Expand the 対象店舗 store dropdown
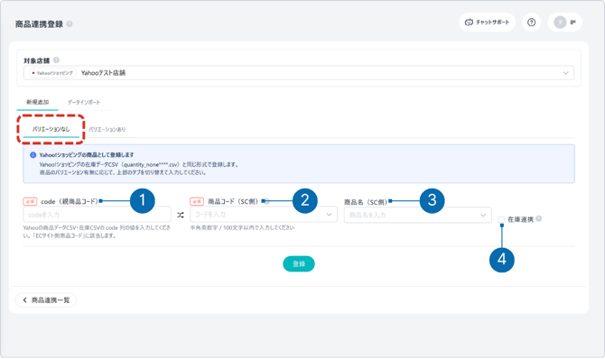This screenshot has height=359, width=605. [299, 73]
